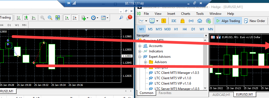Toggle Chart Shift in MT4 toolbar
Image resolution: width=269 pixels, height=98 pixels.
point(75,17)
